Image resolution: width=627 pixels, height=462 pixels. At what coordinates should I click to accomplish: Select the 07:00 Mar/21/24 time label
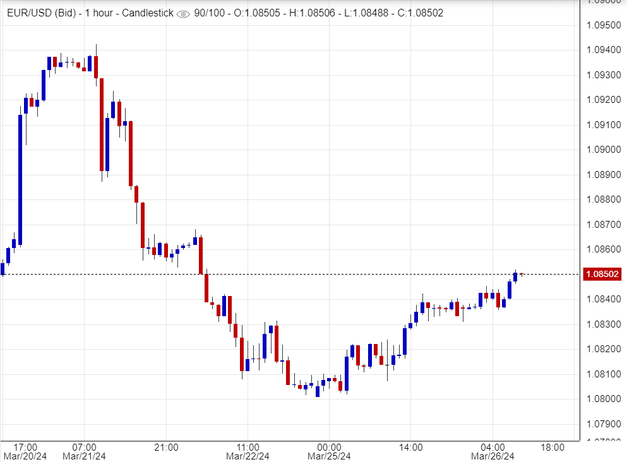tap(84, 451)
